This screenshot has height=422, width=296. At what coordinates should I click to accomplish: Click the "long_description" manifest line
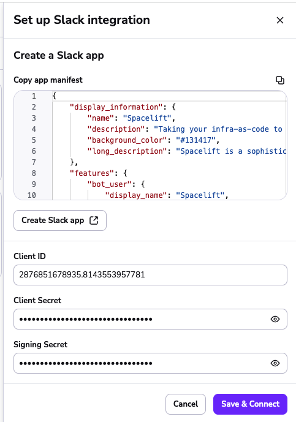point(187,151)
